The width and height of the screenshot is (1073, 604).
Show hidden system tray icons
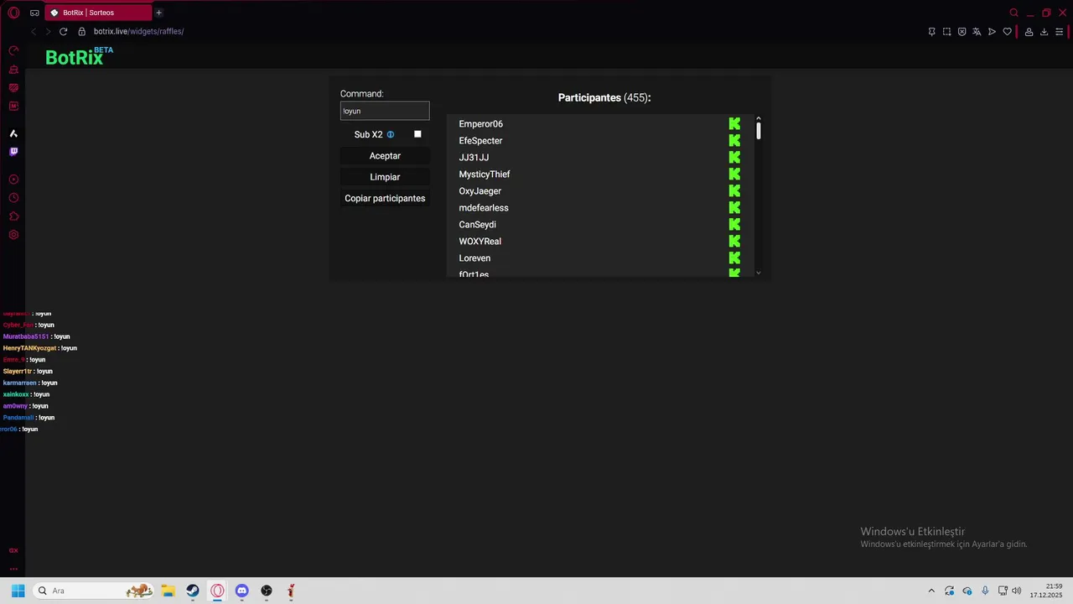pyautogui.click(x=930, y=591)
